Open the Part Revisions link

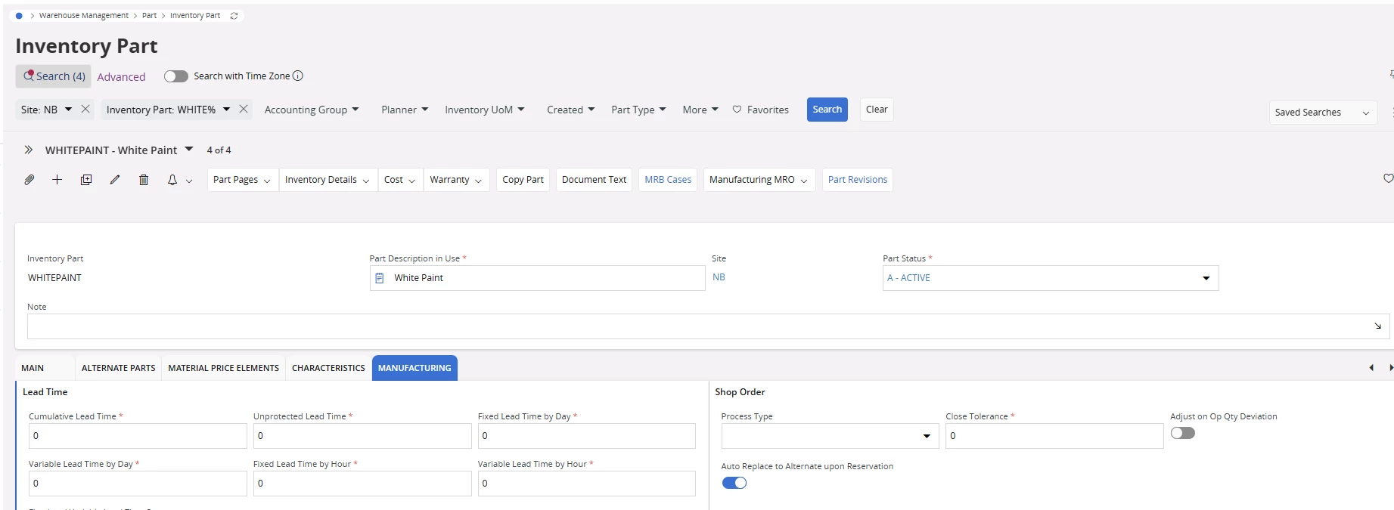point(857,180)
